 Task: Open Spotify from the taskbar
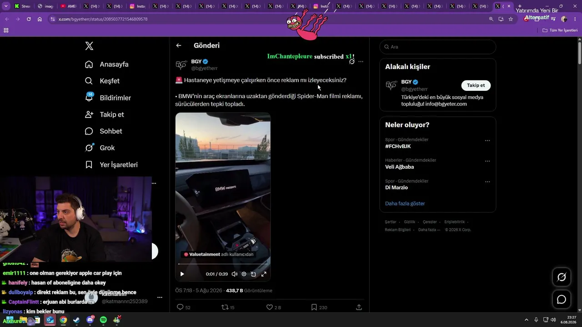(x=103, y=320)
